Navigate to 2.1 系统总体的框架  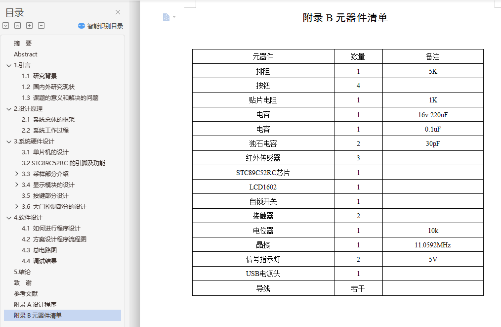tap(48, 119)
